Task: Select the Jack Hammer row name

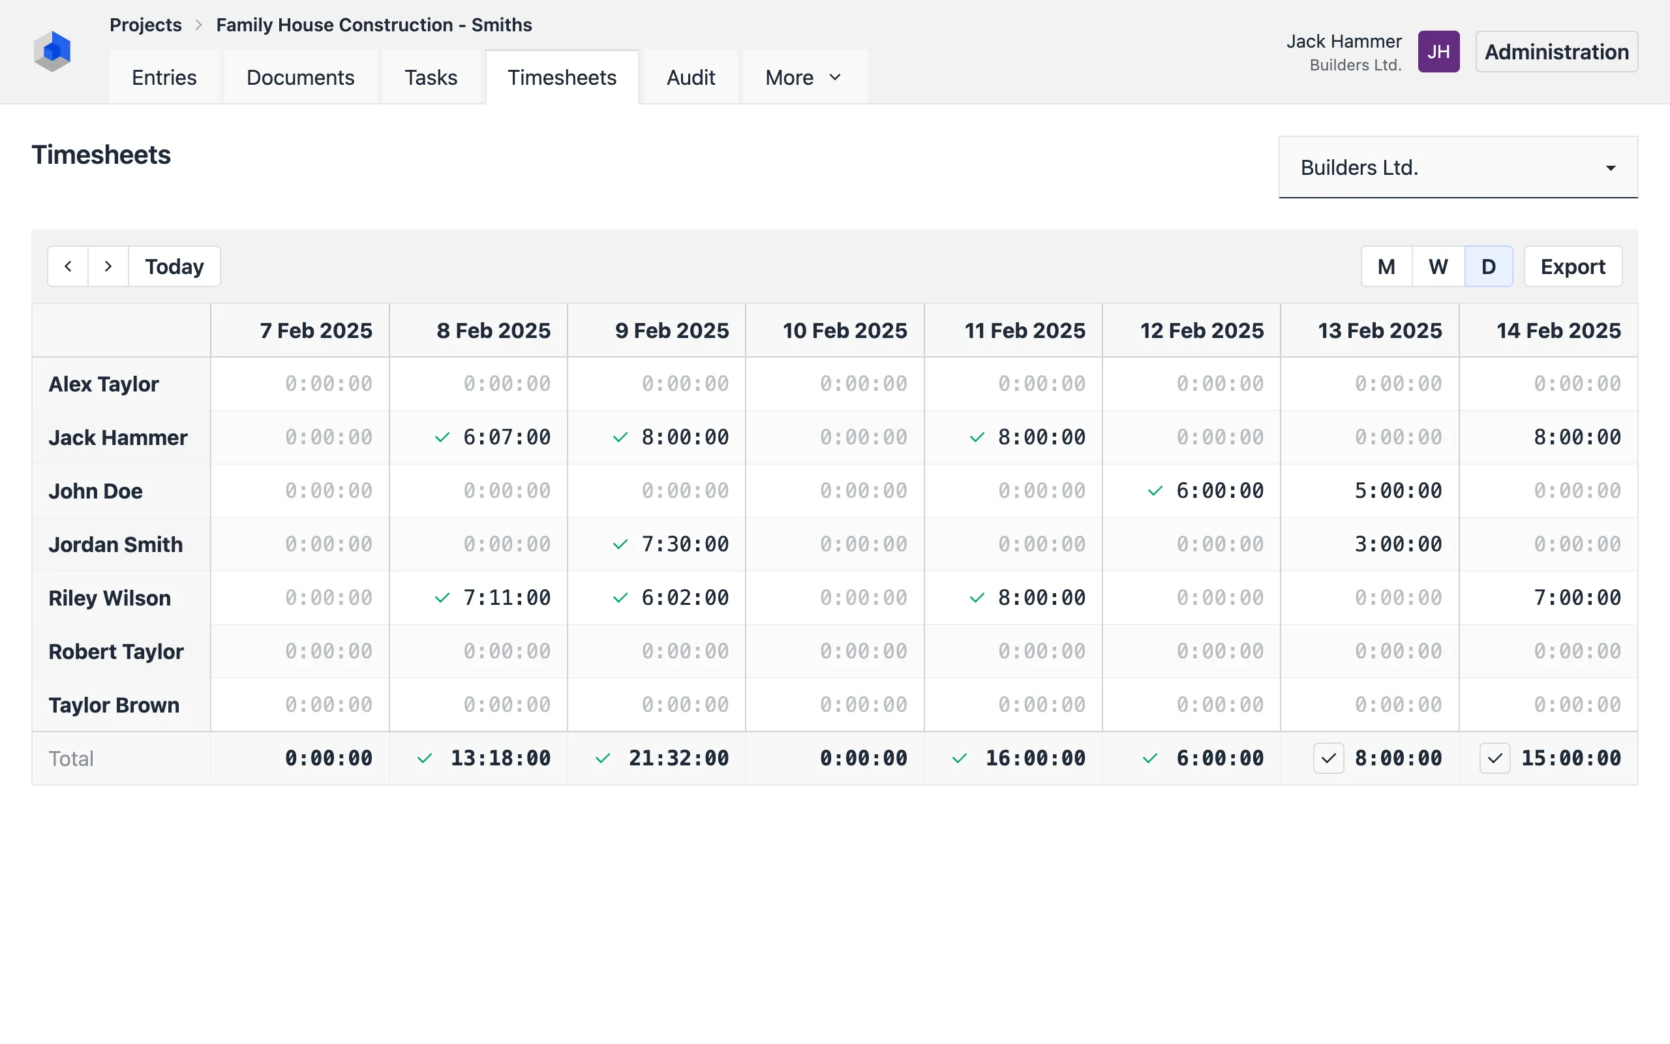Action: click(x=118, y=437)
